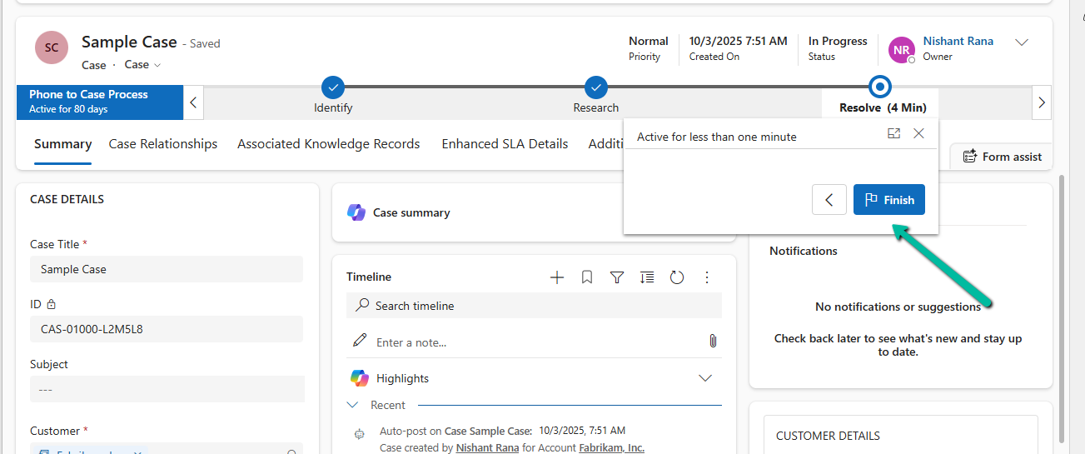Click the paperclip attachment icon in note
Screen dimensions: 1085x454
pos(713,342)
